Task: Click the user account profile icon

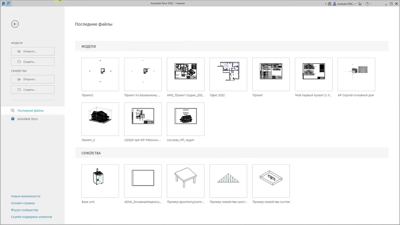Action: [x=335, y=4]
